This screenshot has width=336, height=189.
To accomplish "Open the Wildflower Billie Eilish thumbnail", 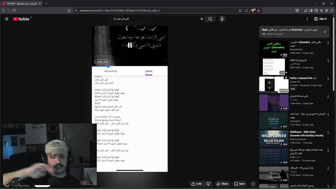I will tap(274, 138).
